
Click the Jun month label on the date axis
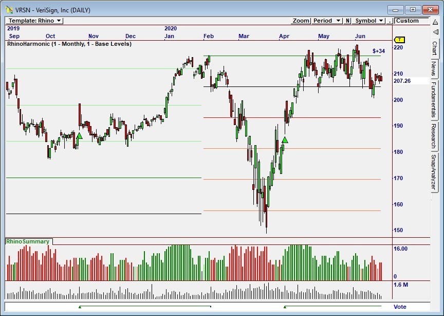pyautogui.click(x=360, y=36)
